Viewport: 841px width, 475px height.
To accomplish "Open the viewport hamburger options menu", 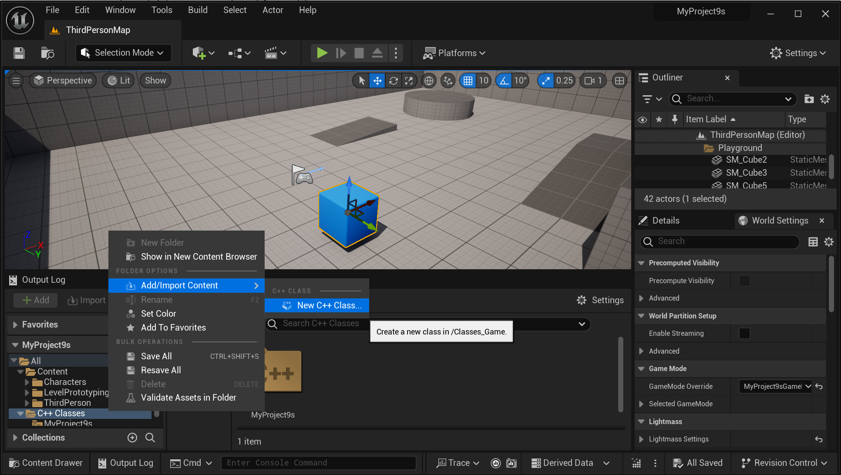I will point(16,80).
